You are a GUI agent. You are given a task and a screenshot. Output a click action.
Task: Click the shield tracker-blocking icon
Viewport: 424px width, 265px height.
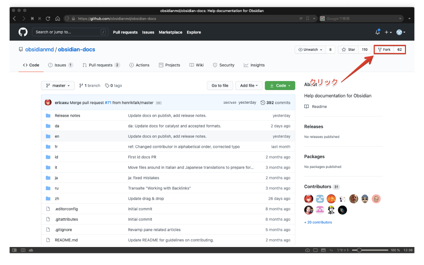(x=67, y=19)
